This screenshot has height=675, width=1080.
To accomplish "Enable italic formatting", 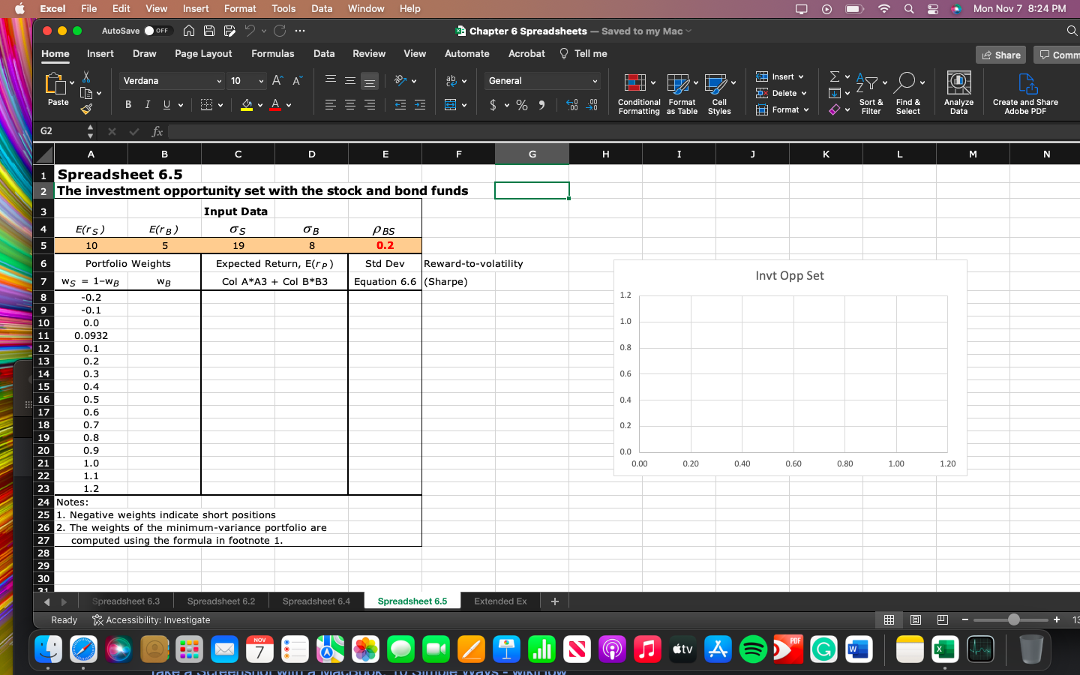I will click(x=146, y=104).
